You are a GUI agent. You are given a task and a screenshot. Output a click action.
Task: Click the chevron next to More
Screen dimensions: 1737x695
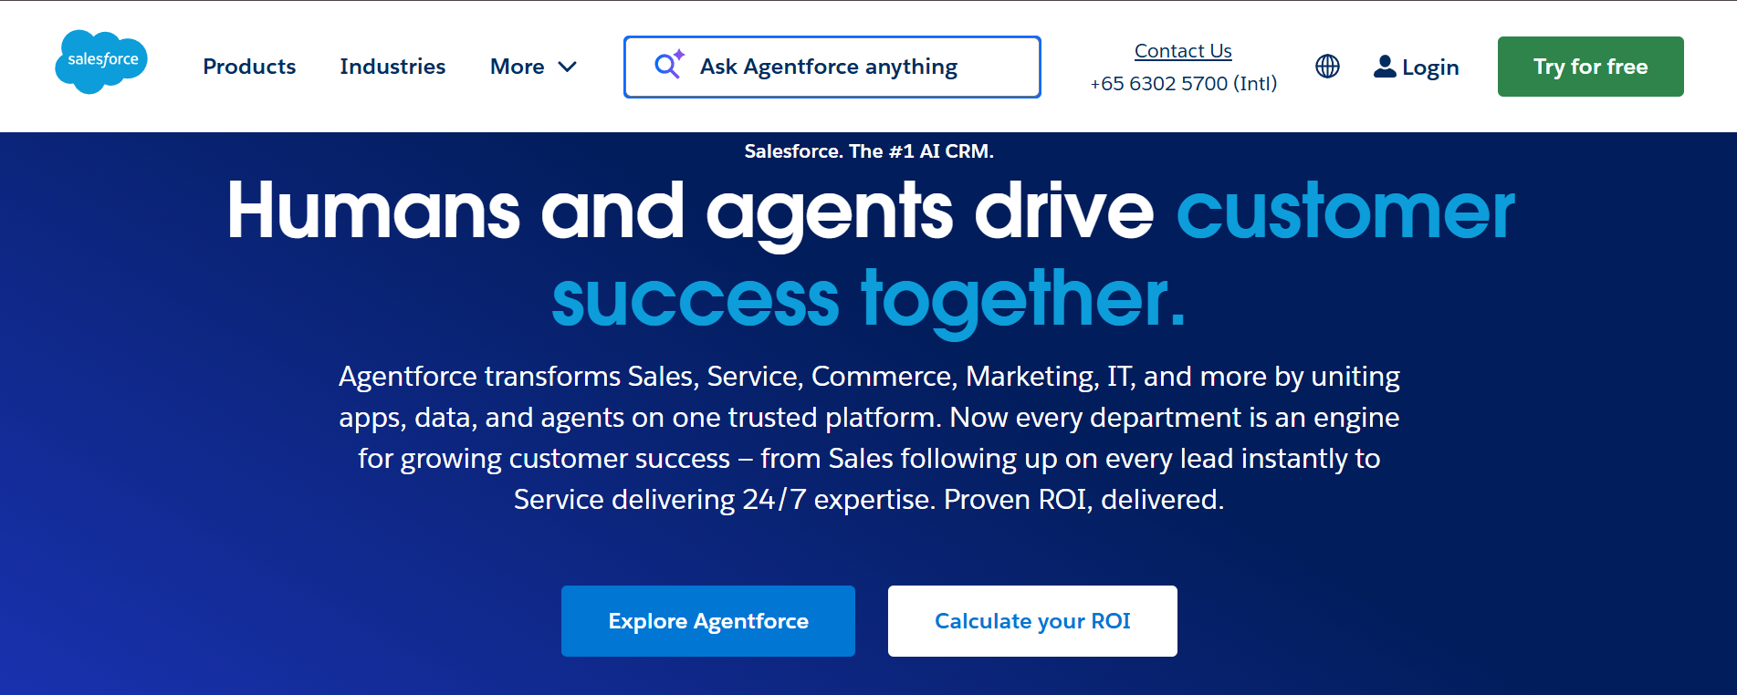pyautogui.click(x=567, y=67)
